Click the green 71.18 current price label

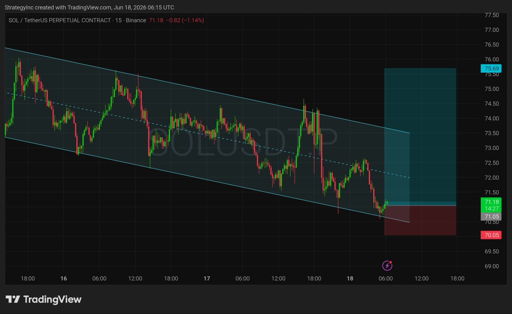click(x=491, y=202)
